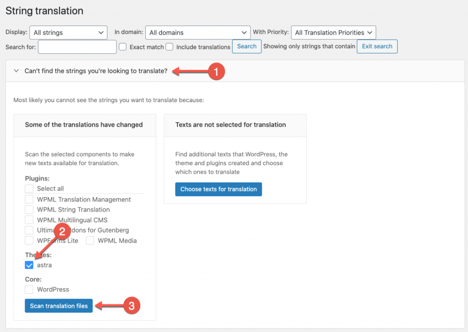Click the Search button
The height and width of the screenshot is (332, 468).
click(x=246, y=47)
